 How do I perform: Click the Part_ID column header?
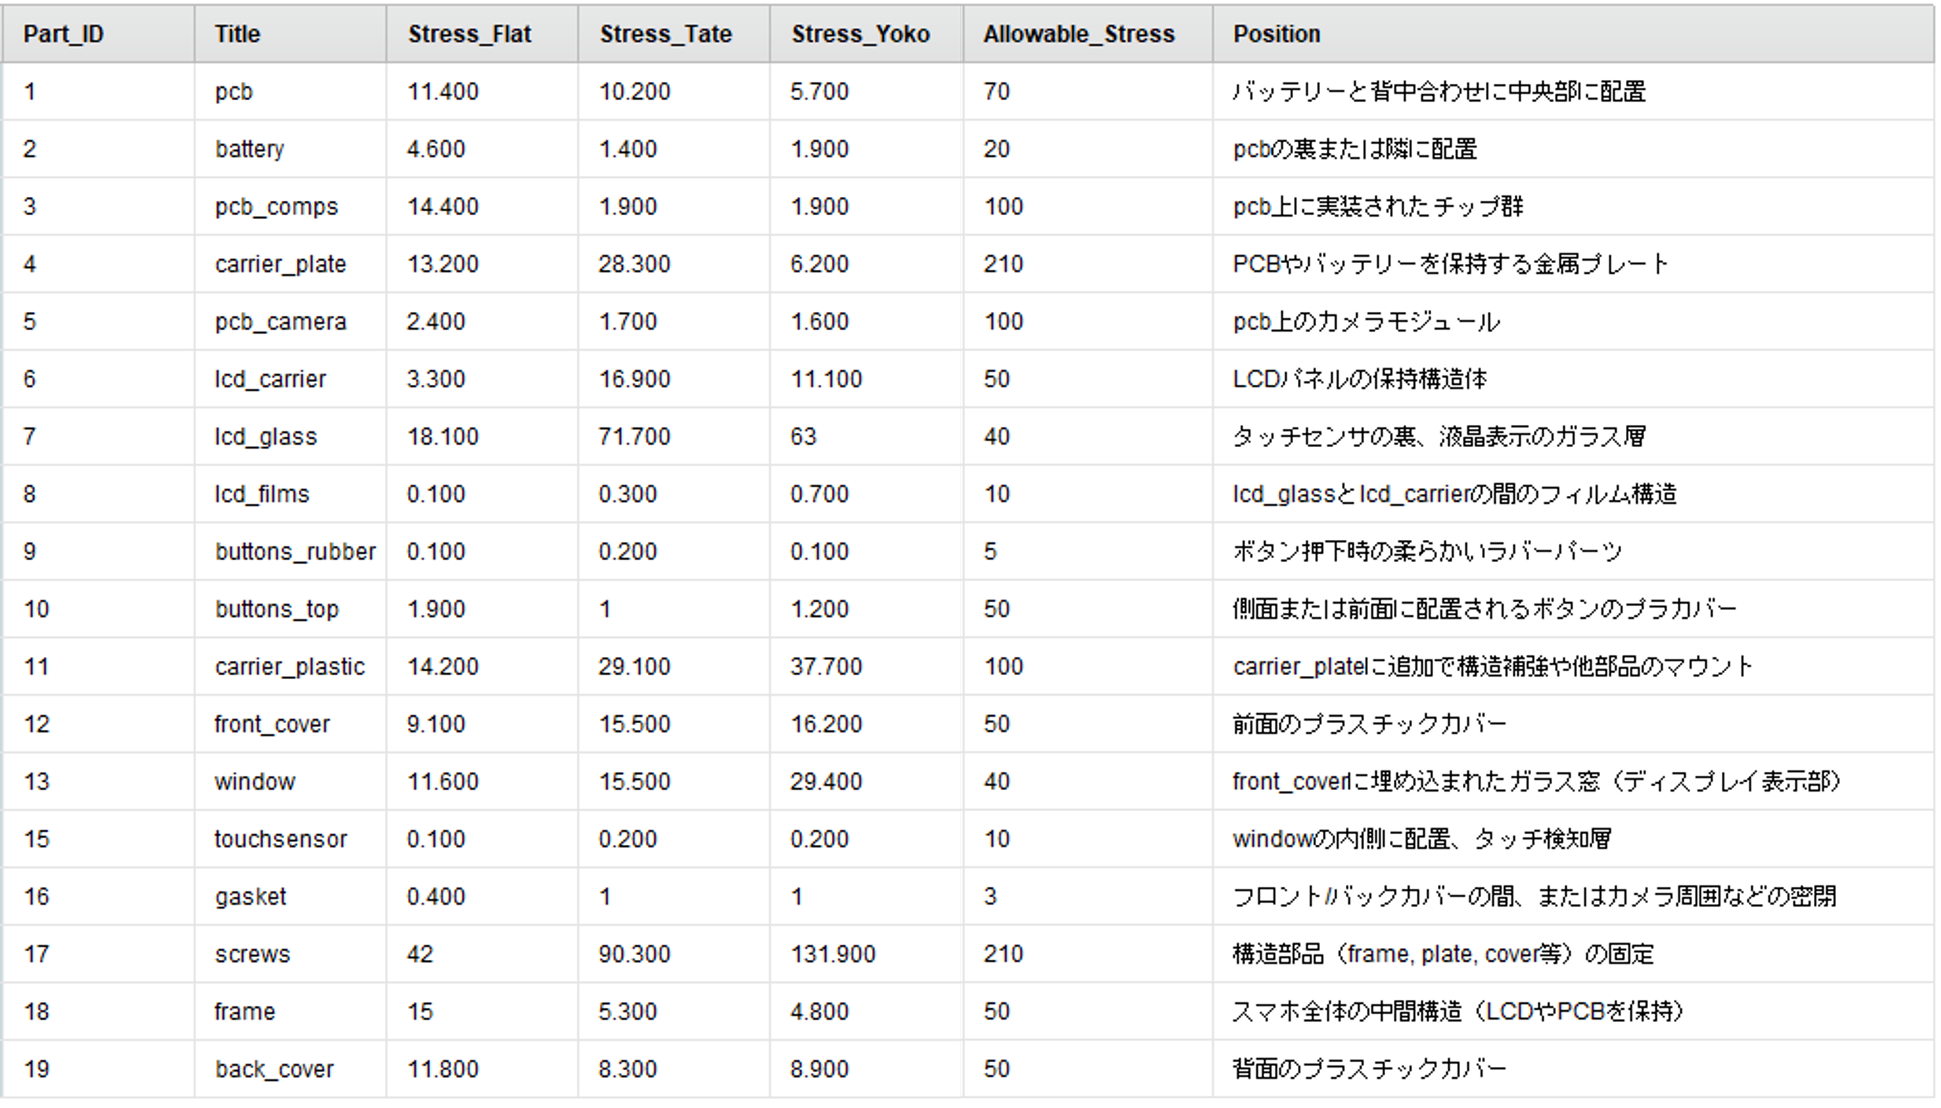click(x=98, y=33)
